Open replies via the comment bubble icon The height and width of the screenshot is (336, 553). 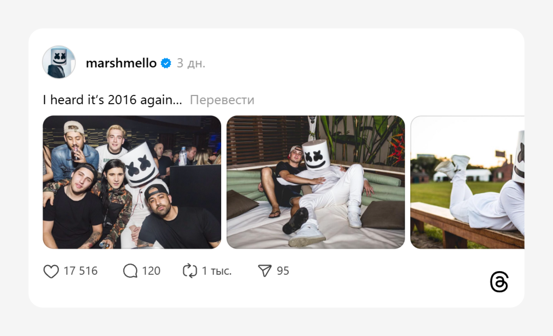point(130,271)
